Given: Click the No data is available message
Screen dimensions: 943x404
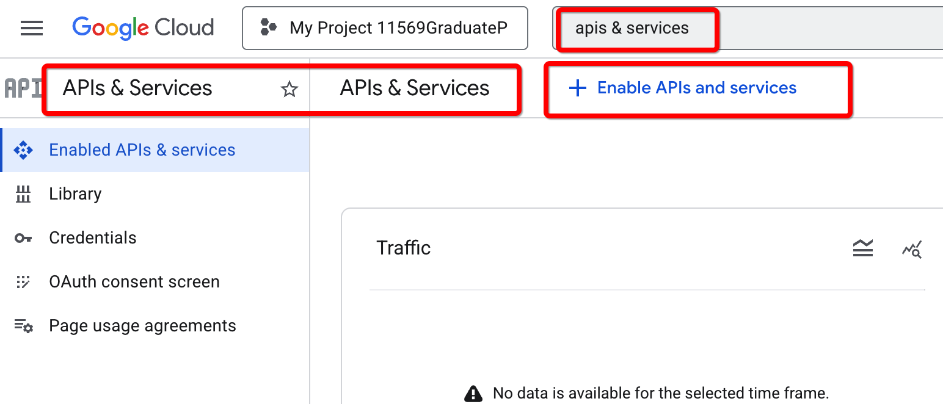Looking at the screenshot, I should (661, 393).
